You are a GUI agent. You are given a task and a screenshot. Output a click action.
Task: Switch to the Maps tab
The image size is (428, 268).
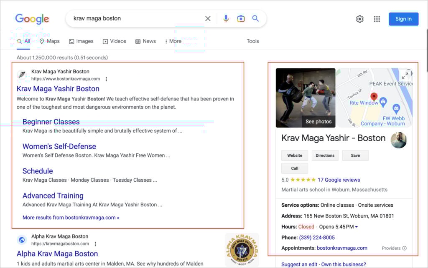click(x=49, y=41)
